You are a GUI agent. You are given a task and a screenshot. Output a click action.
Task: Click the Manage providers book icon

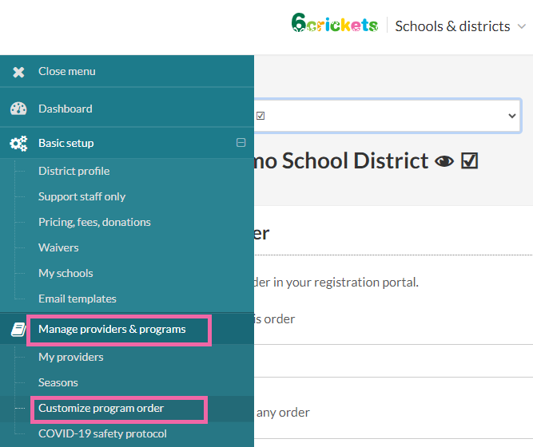tap(18, 330)
